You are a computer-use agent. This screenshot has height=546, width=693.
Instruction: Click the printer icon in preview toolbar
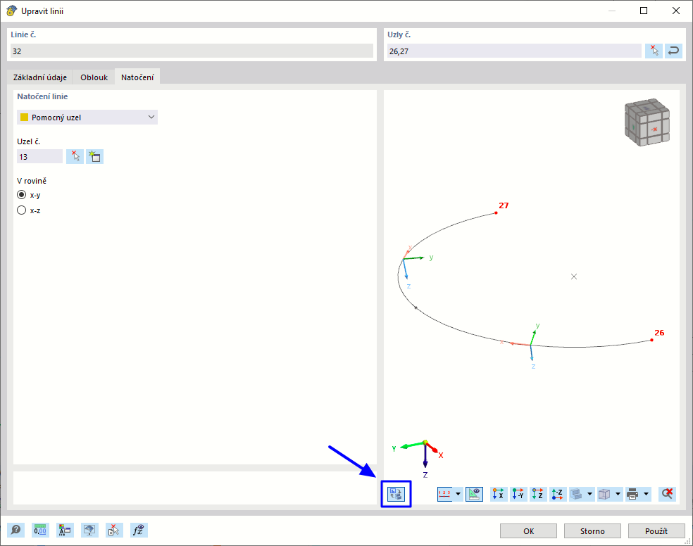click(633, 494)
